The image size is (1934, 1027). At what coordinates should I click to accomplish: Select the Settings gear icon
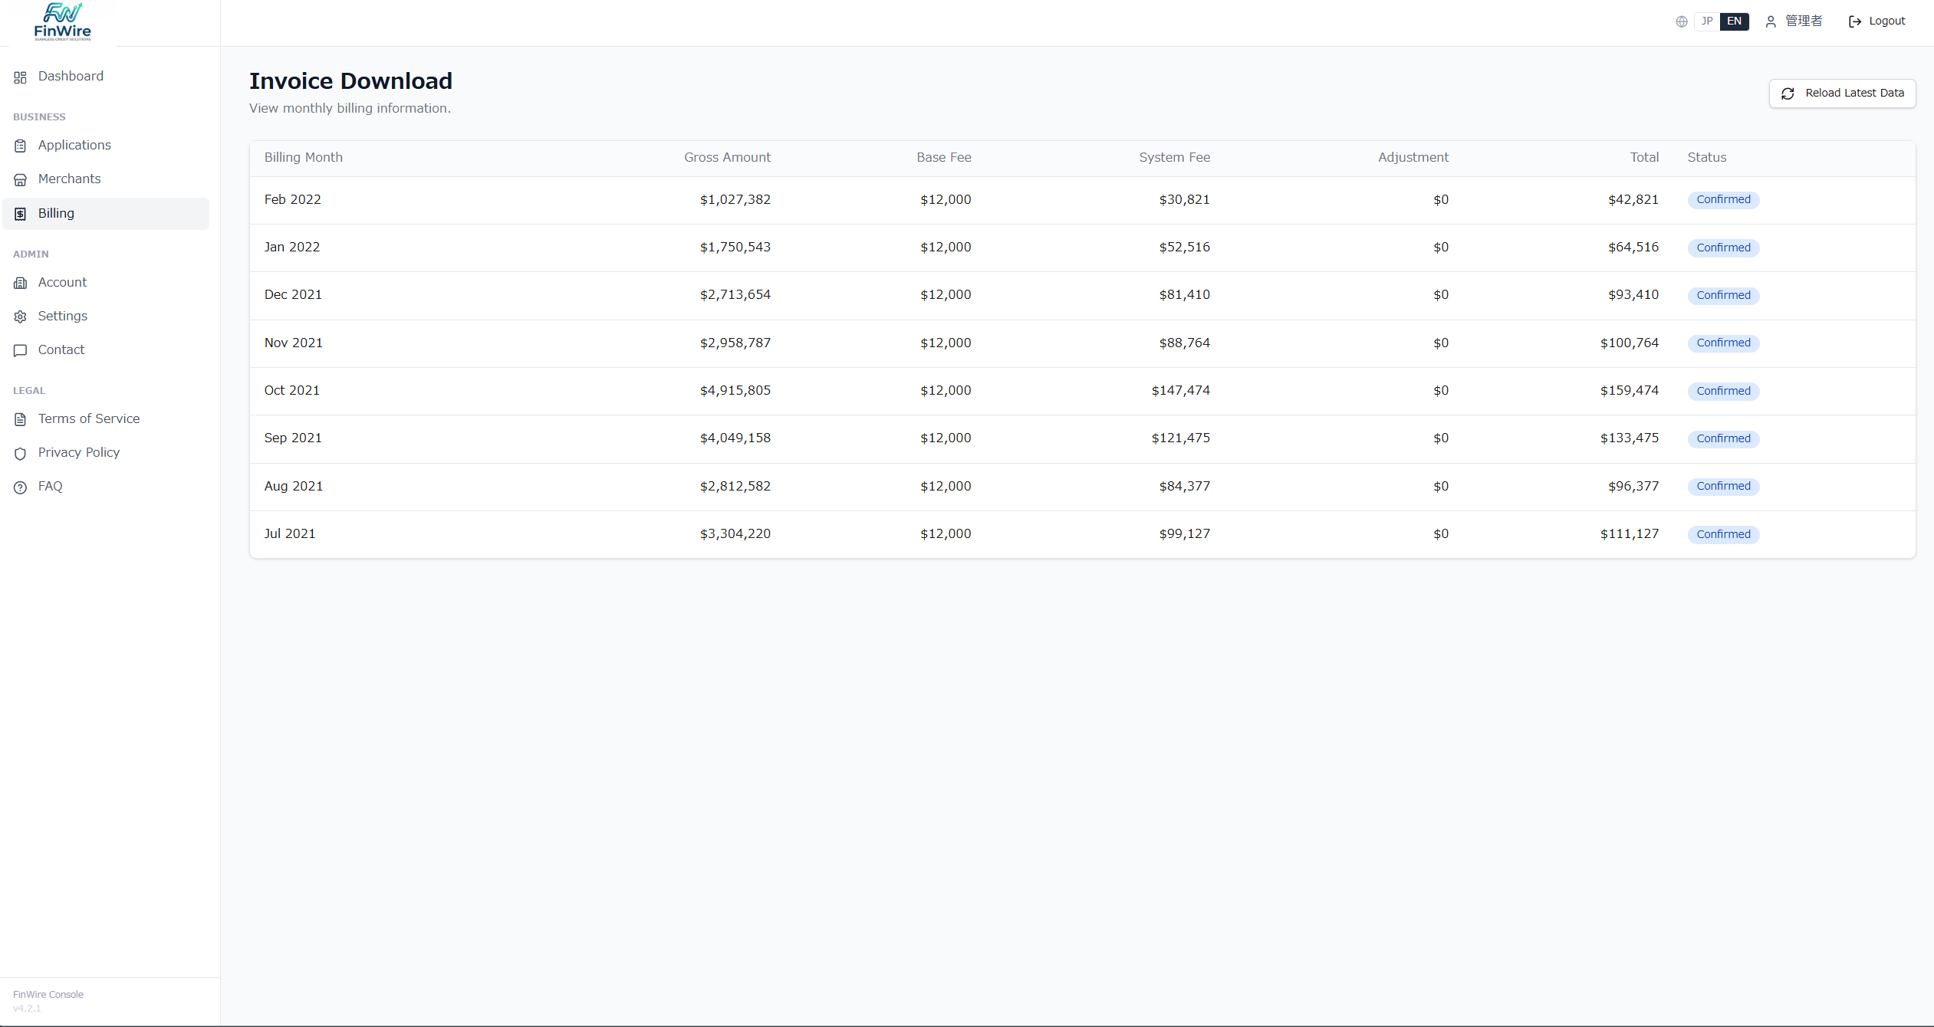coord(21,316)
